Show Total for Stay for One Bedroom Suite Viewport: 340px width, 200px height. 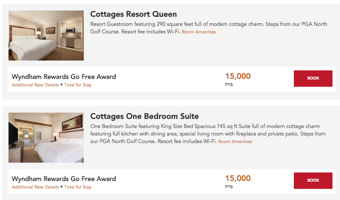click(x=78, y=187)
